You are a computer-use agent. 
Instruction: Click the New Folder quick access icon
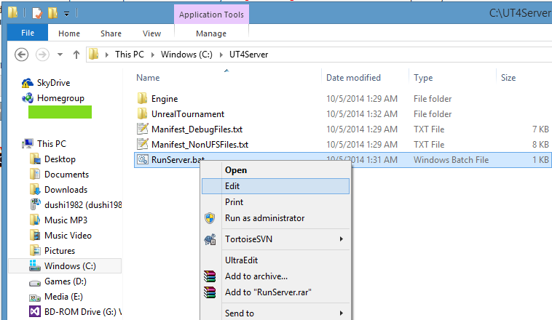click(x=53, y=13)
